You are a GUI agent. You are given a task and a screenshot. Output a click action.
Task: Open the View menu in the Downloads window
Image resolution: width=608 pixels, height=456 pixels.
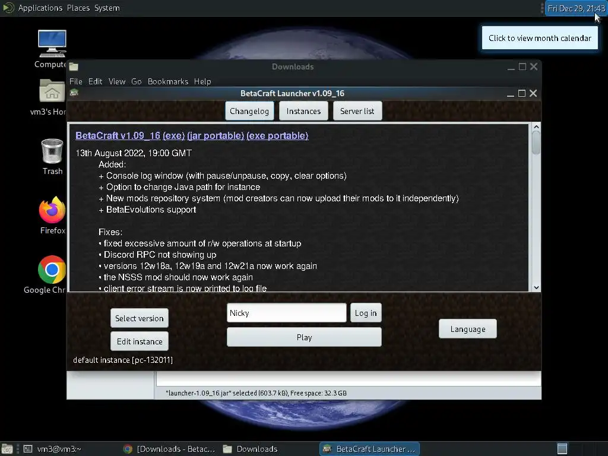[x=117, y=81]
